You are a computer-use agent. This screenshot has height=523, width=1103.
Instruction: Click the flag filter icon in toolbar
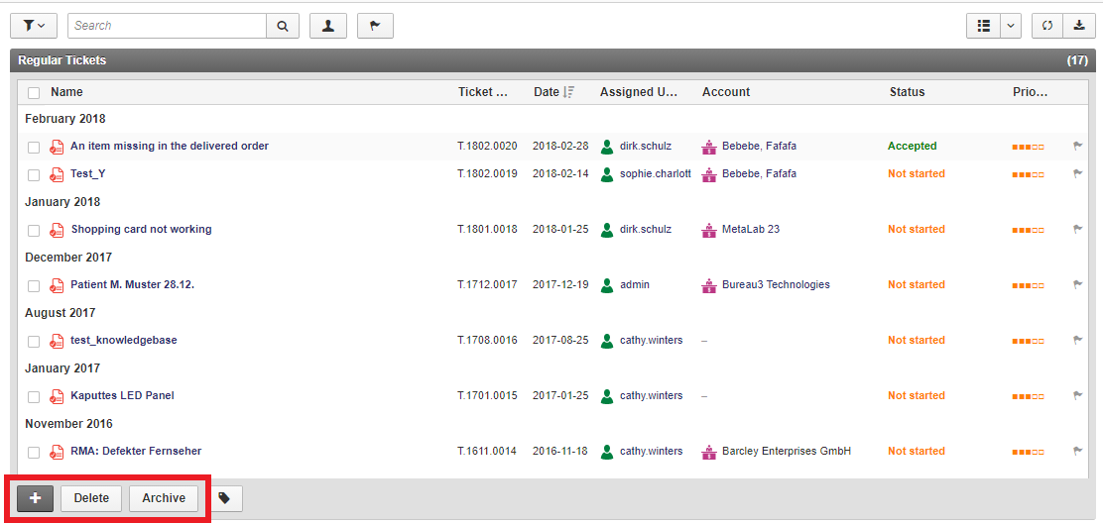click(375, 26)
